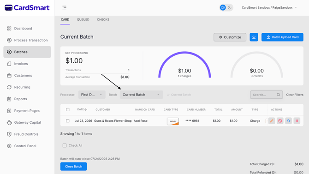Switch to the CHECKS tab

click(103, 19)
